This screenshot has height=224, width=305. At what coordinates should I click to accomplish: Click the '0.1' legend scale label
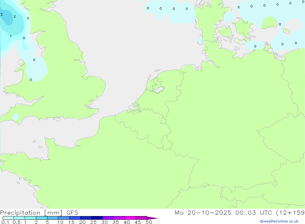coord(5,222)
